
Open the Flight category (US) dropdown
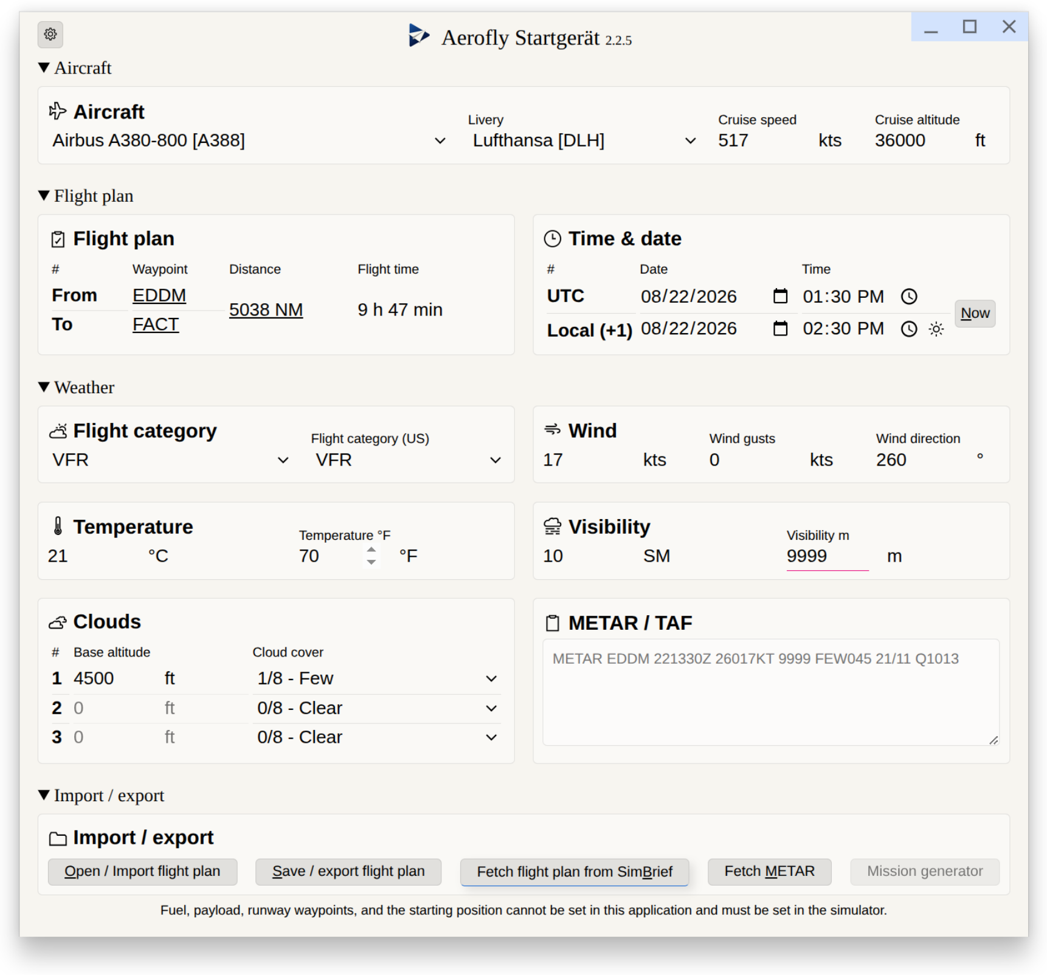[x=408, y=460]
